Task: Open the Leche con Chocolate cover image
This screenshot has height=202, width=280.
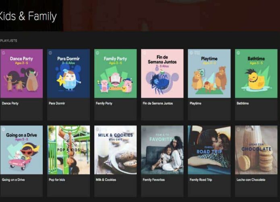Action: [256, 150]
